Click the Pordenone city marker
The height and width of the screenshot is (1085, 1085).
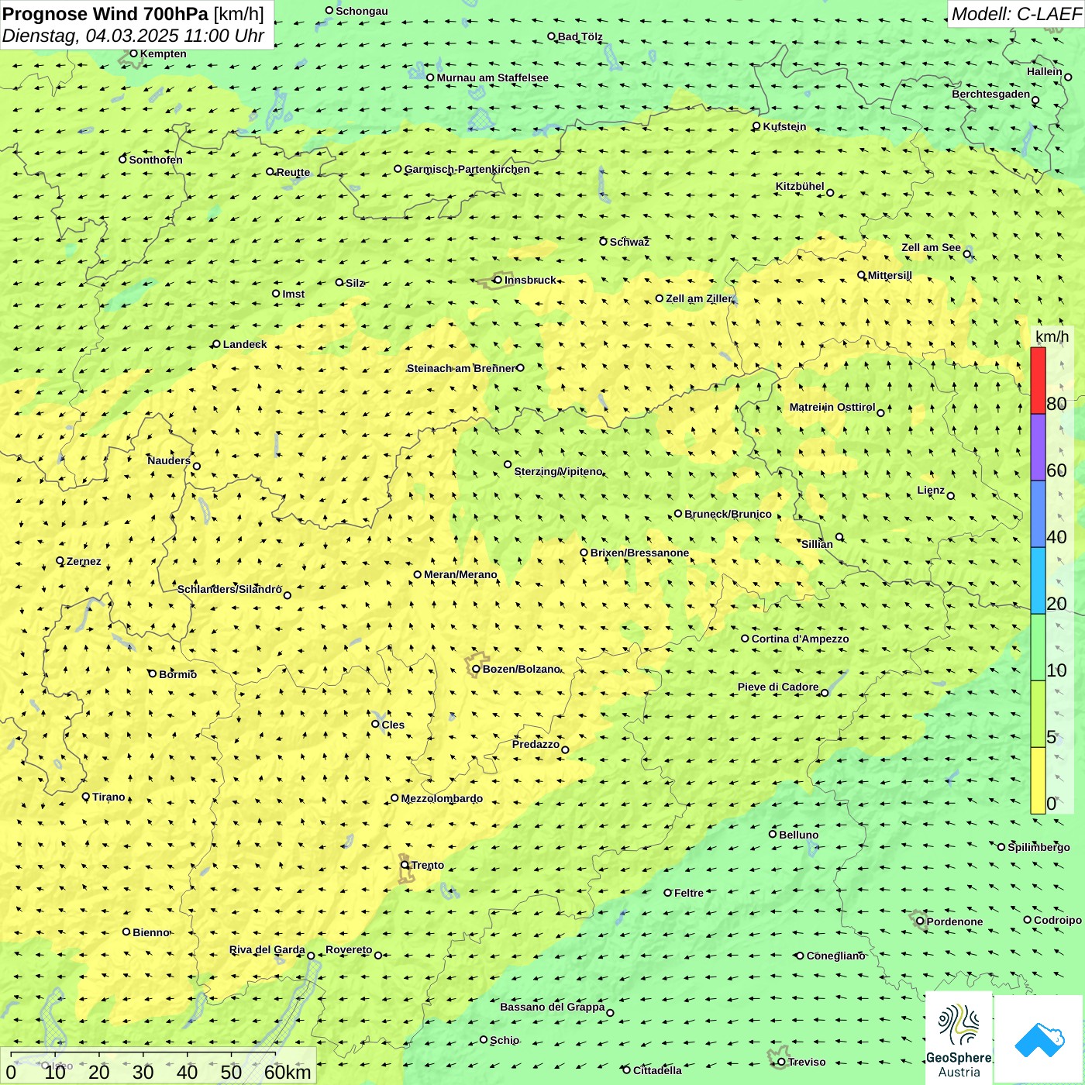coord(920,921)
